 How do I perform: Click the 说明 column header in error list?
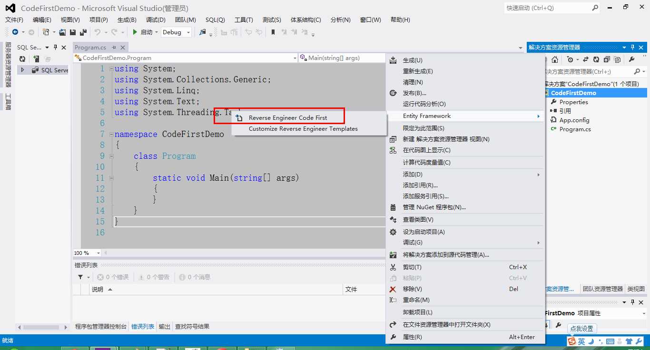(216, 289)
